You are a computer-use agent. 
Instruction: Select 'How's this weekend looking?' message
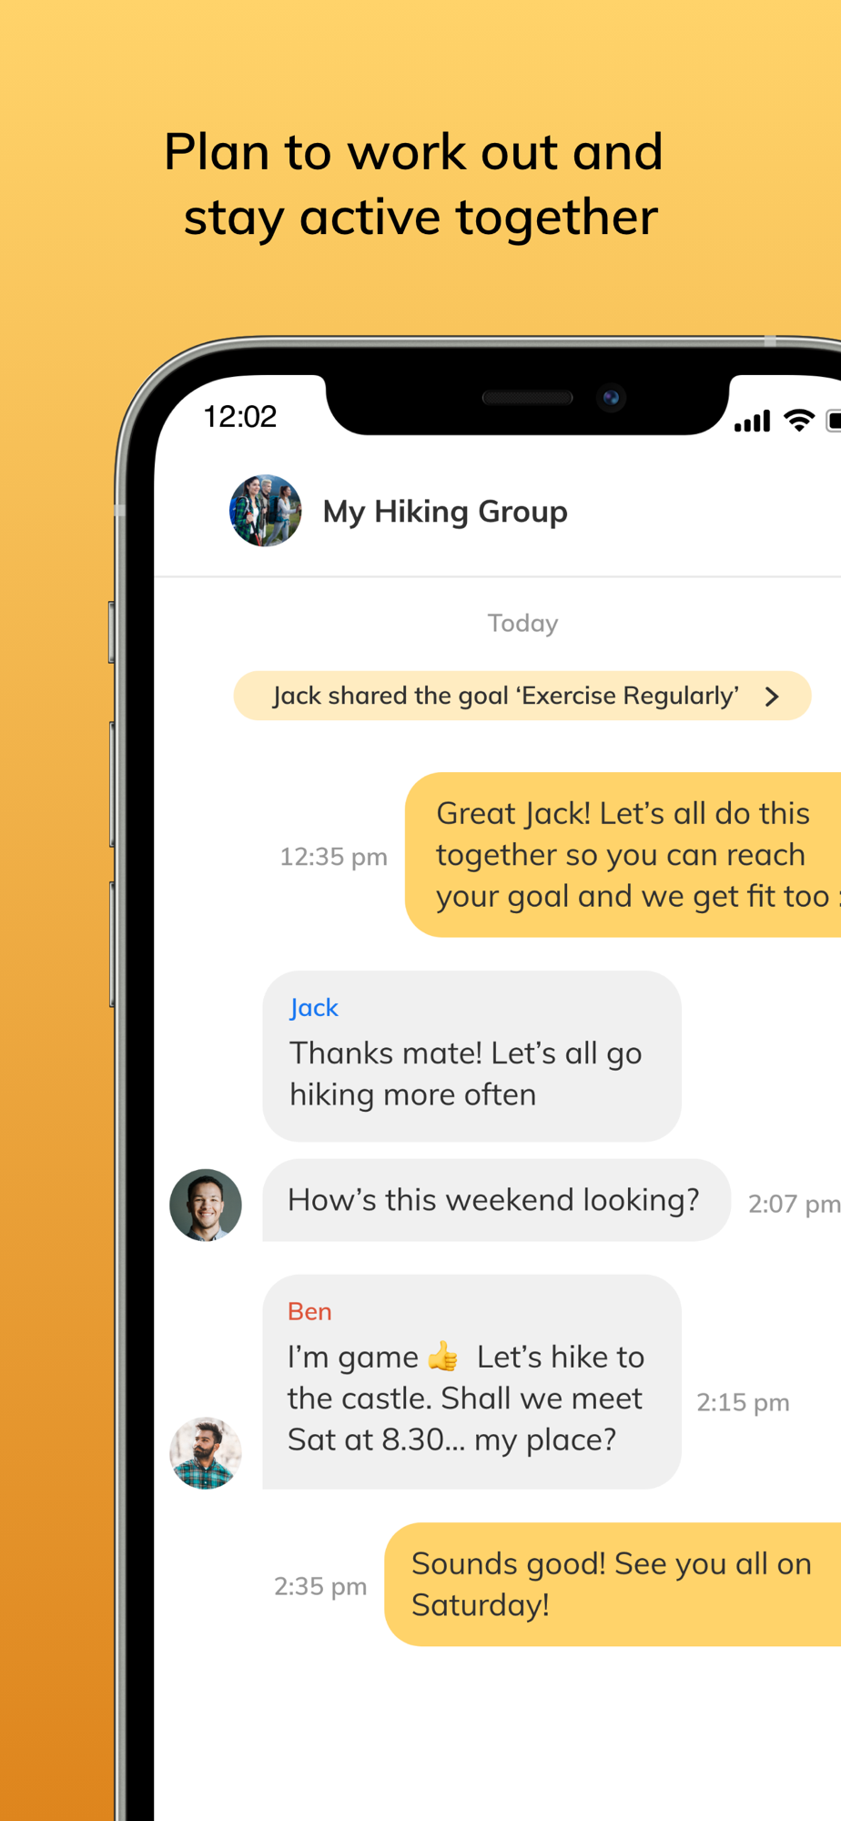tap(496, 1200)
